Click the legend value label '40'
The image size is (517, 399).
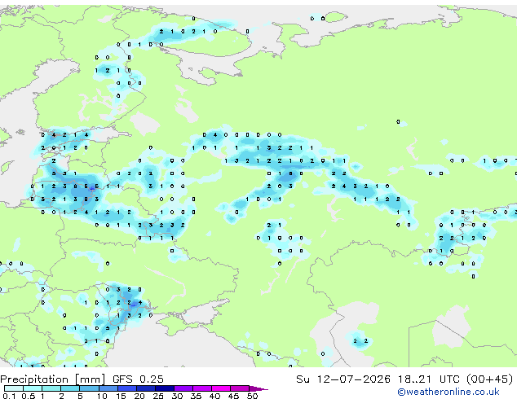coord(215,396)
